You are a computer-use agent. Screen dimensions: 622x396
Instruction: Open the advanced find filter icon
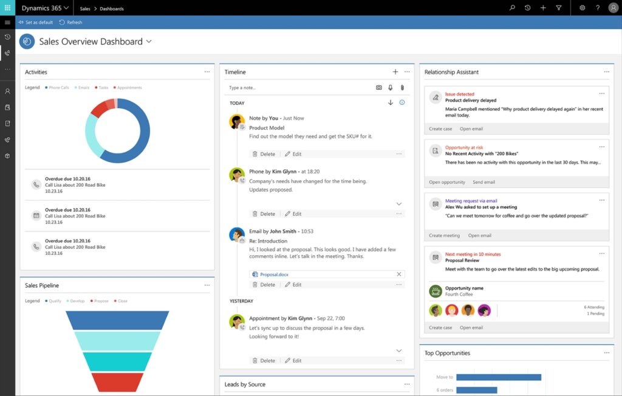click(x=559, y=8)
